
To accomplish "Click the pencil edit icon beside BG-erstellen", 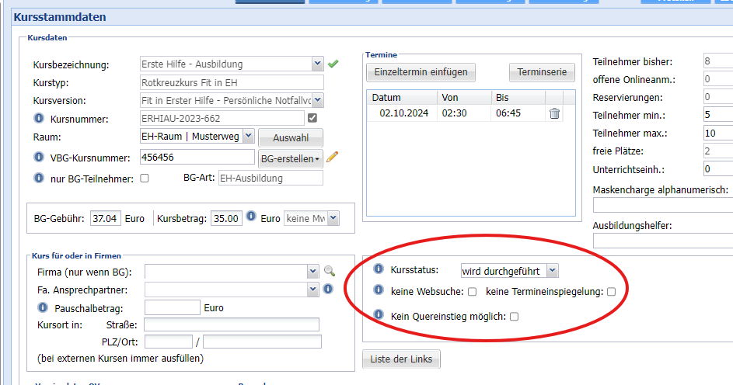I will (333, 158).
